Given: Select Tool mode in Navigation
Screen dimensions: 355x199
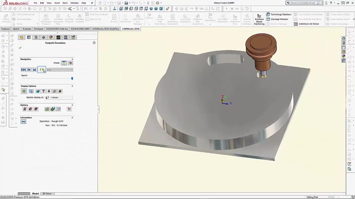Looking at the screenshot, I should tap(64, 63).
